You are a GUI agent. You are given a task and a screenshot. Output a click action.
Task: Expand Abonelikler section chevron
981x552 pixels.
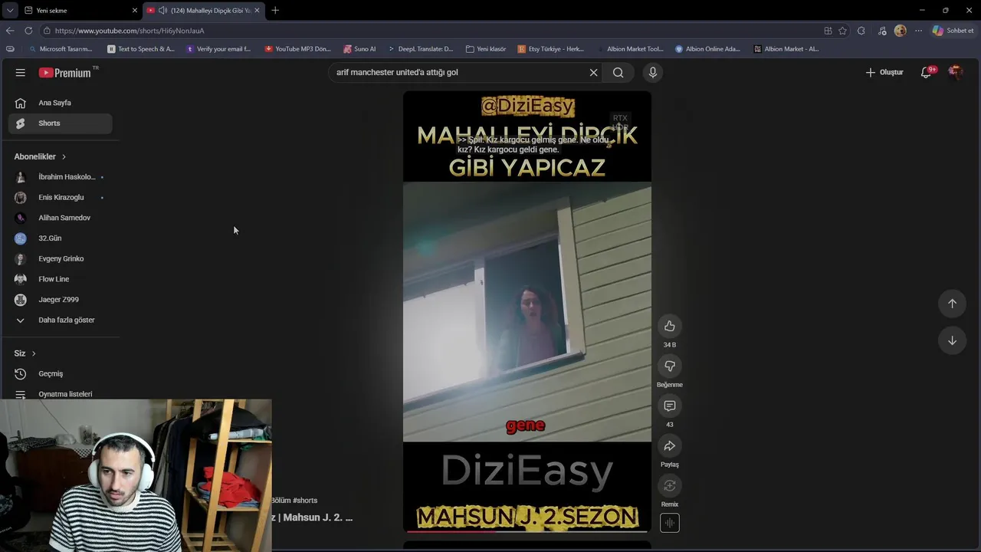point(64,156)
